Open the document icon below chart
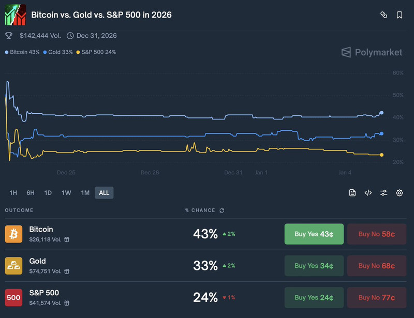The image size is (414, 318). 352,193
